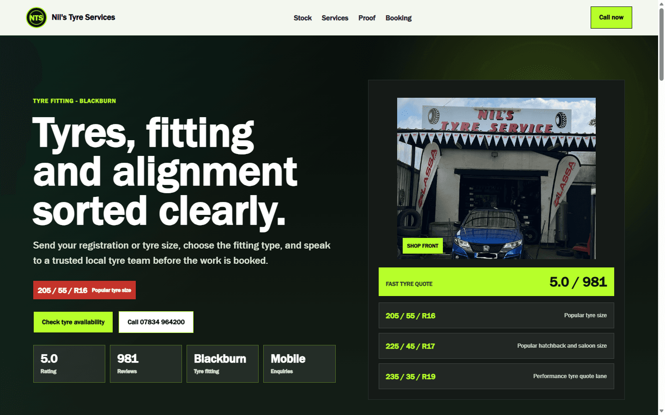Select the red 205 / 55 / R16 tag
Viewport: 665px width, 415px height.
[x=85, y=290]
